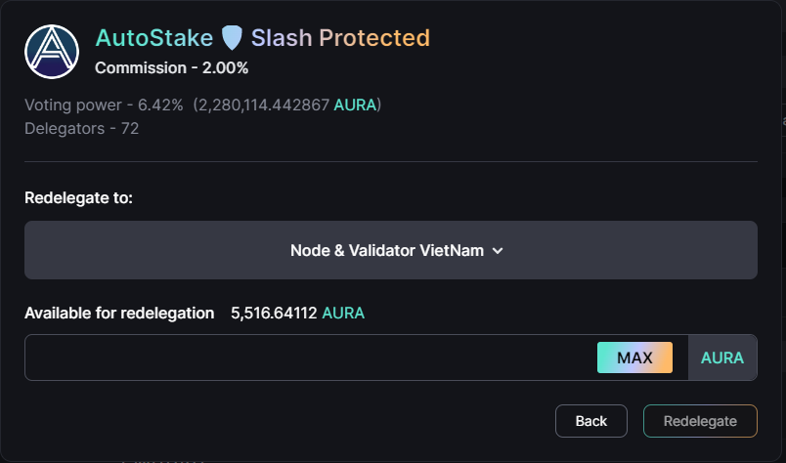The image size is (786, 463).
Task: Click the Available for redelegation label
Action: (x=119, y=313)
